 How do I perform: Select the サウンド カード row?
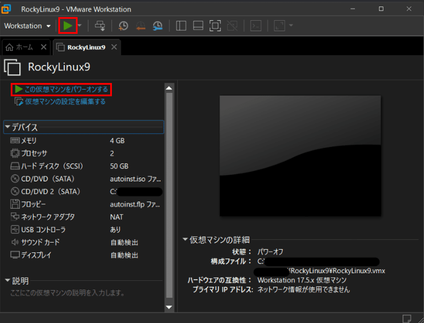[84, 242]
